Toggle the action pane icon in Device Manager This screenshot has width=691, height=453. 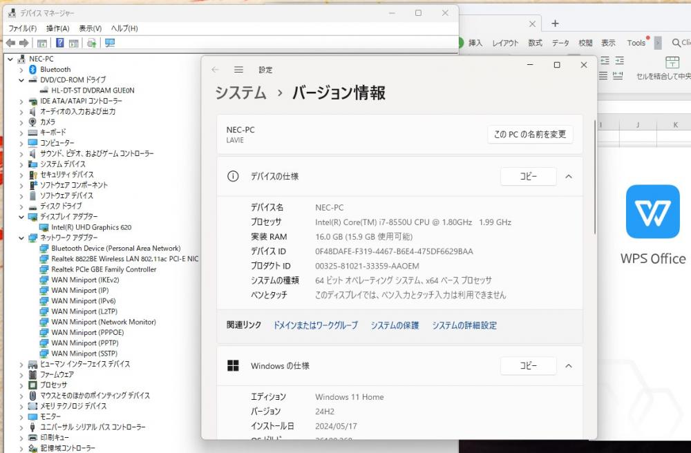pos(74,43)
